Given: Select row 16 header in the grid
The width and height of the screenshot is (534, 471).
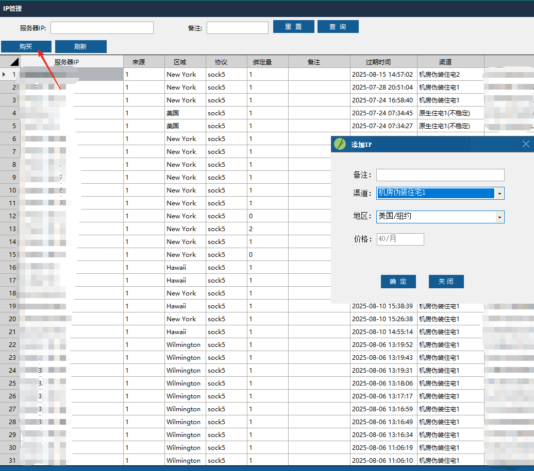Looking at the screenshot, I should pyautogui.click(x=10, y=268).
